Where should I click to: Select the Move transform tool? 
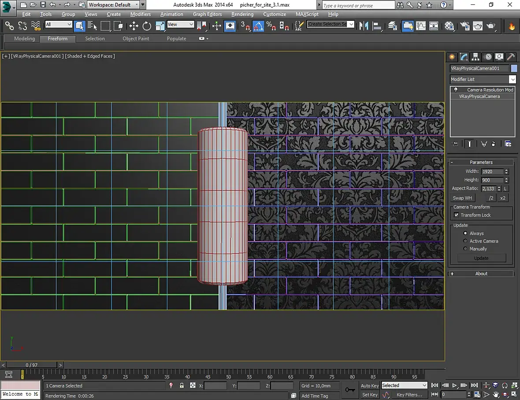[134, 26]
